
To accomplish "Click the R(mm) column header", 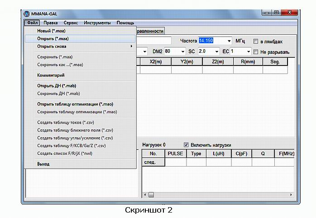I will coord(248,62).
